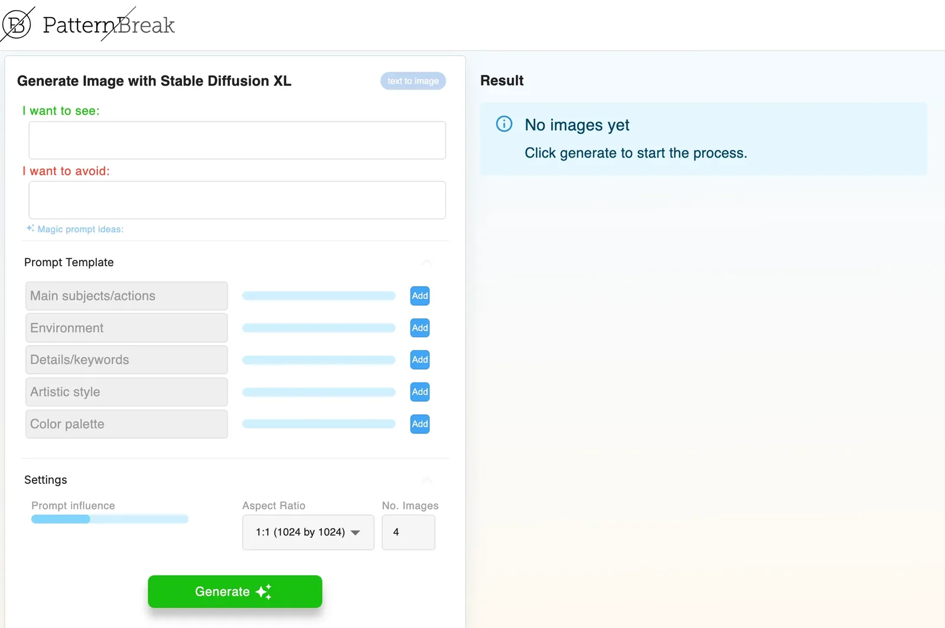Click the Magic prompt ideas sparkle icon

point(30,228)
